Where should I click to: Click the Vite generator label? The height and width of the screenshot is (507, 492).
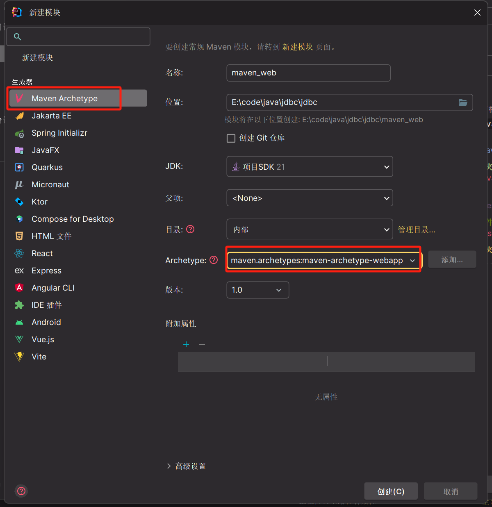coord(39,357)
